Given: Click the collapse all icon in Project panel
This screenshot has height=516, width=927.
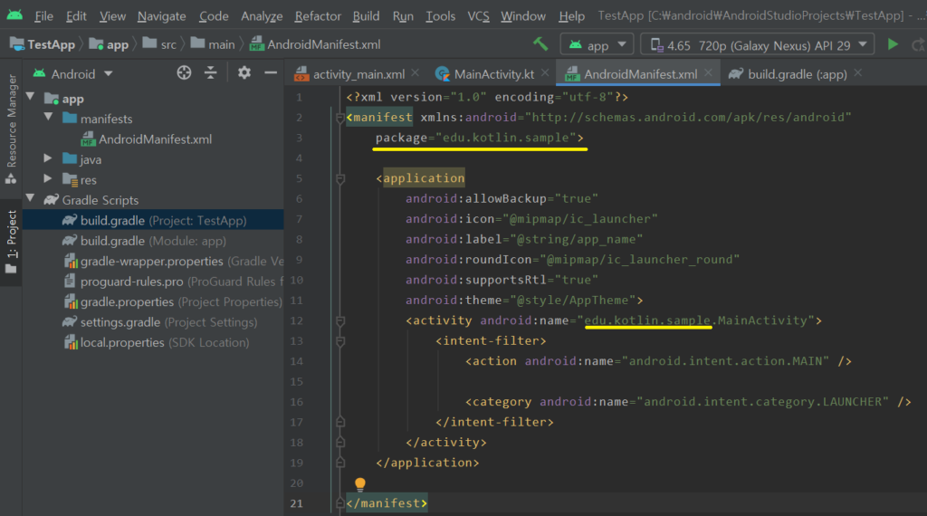Looking at the screenshot, I should (x=210, y=73).
